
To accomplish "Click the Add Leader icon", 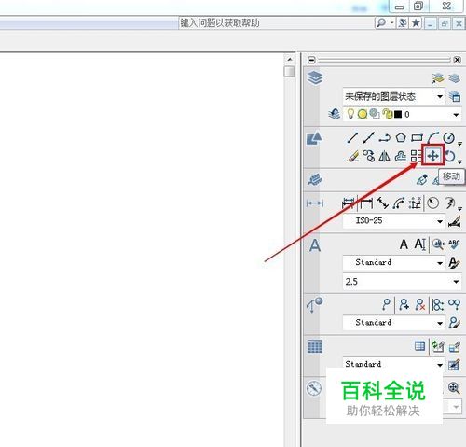I will click(x=404, y=304).
